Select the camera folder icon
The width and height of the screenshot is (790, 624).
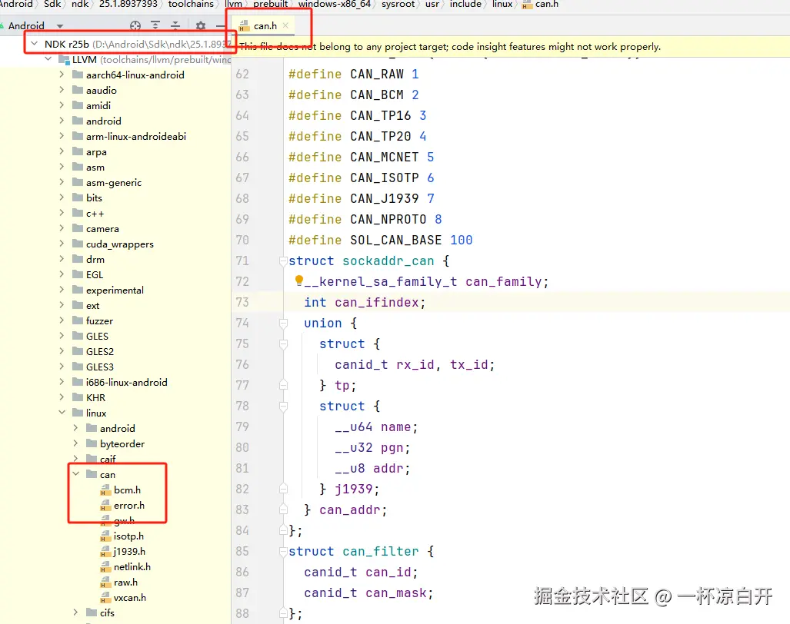[x=78, y=228]
